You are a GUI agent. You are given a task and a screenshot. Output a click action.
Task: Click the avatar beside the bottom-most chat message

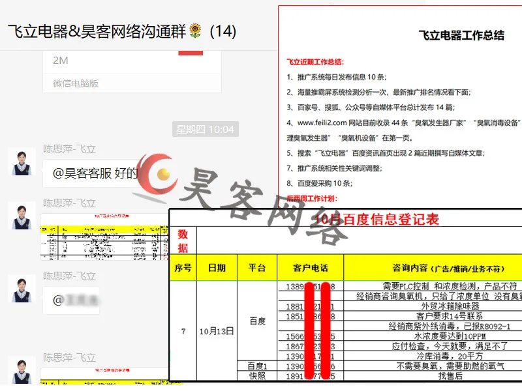click(x=24, y=372)
